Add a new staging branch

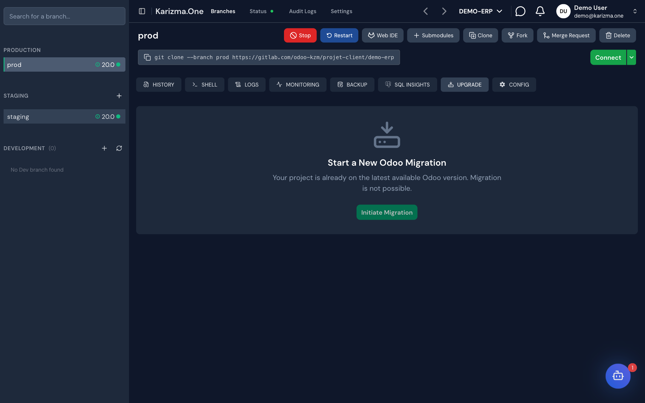[119, 96]
